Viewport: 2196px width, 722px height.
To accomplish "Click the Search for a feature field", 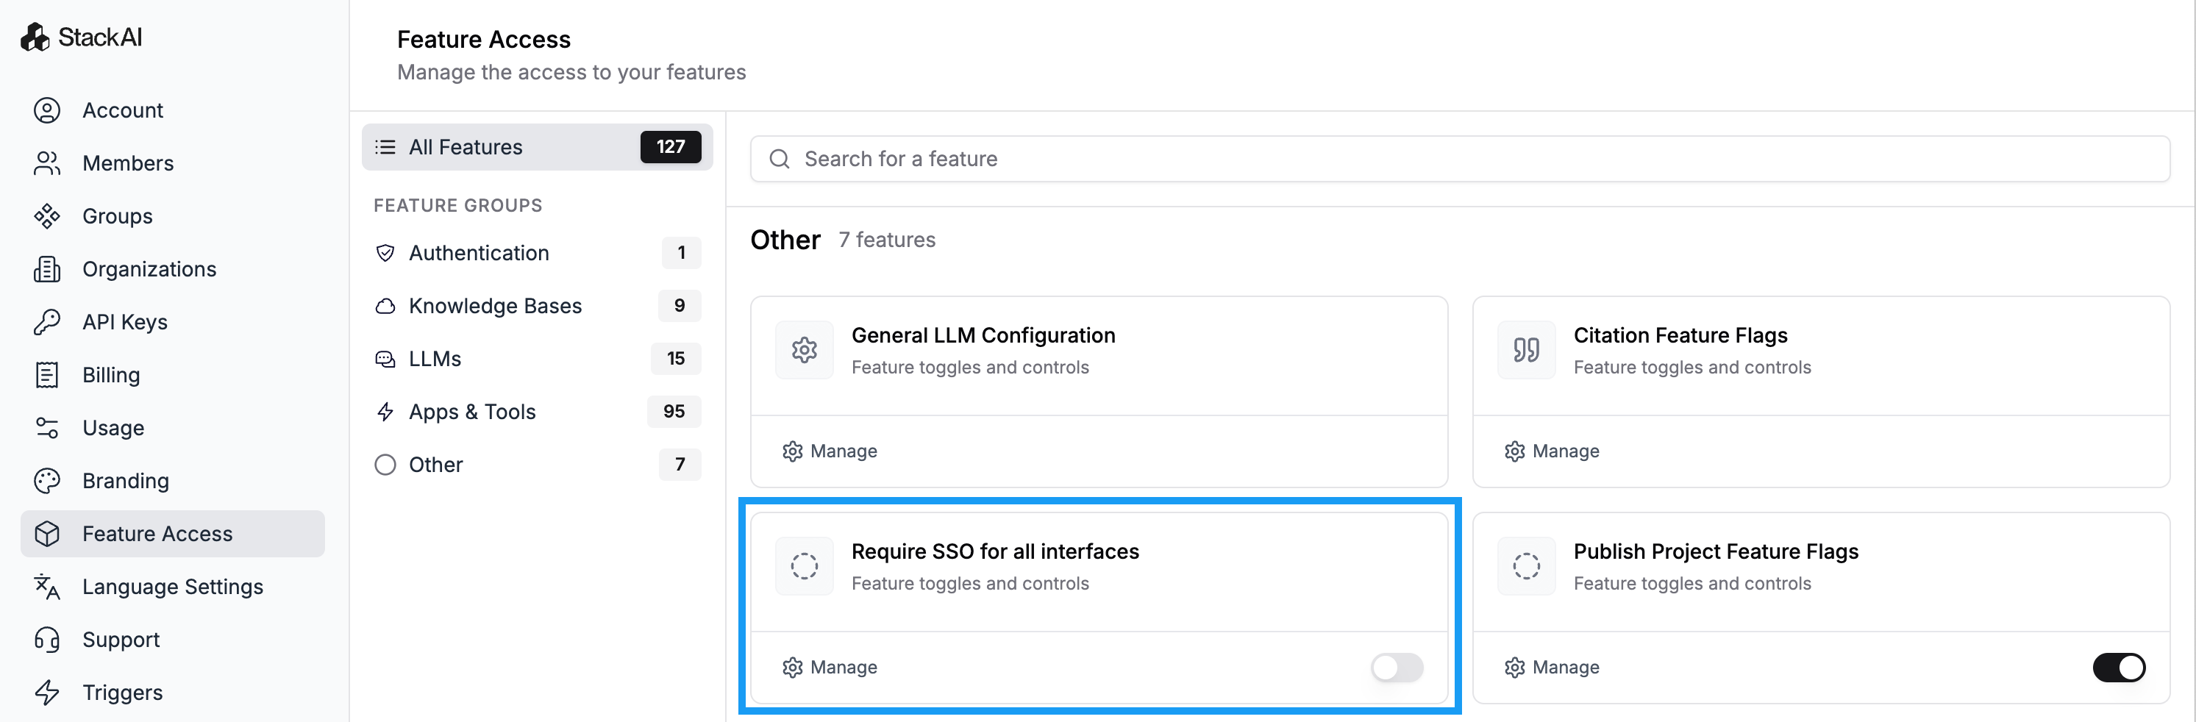I will (x=1458, y=160).
